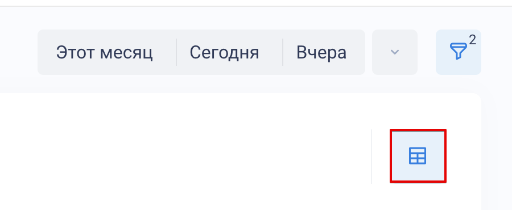The height and width of the screenshot is (210, 512).
Task: Open the filter funnel icon
Action: (458, 52)
